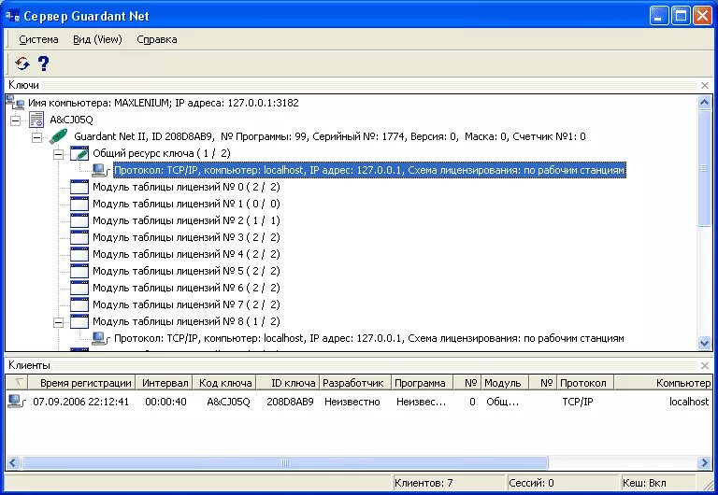Click the window icon for Модуль № 3
The image size is (718, 495).
coord(79,237)
